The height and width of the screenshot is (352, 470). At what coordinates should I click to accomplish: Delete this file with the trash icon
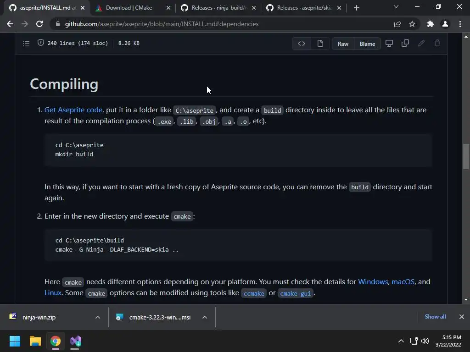(437, 44)
